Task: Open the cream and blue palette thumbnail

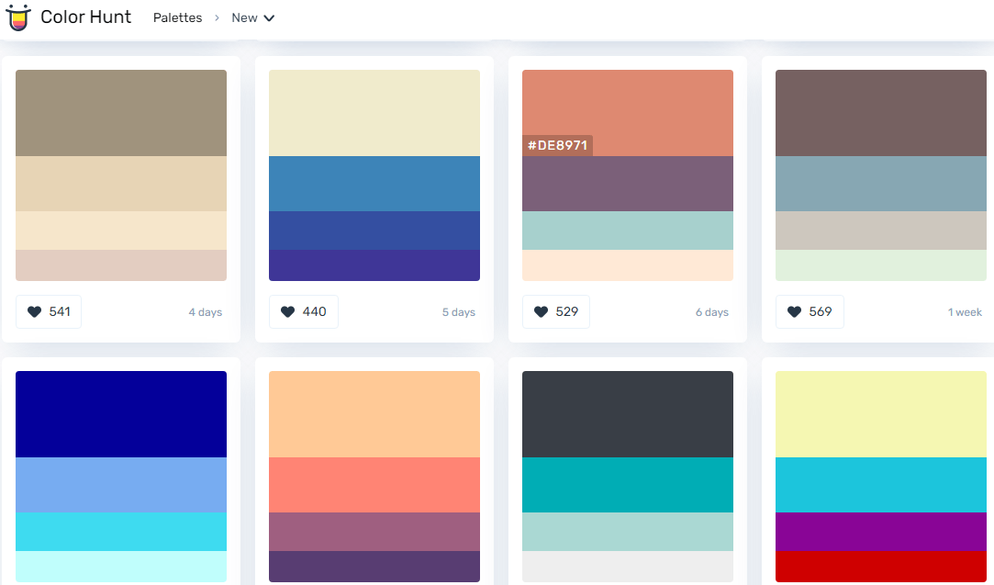Action: tap(374, 174)
